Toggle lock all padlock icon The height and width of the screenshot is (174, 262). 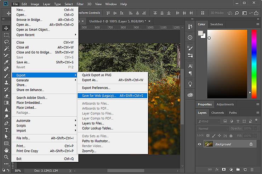pos(231,135)
